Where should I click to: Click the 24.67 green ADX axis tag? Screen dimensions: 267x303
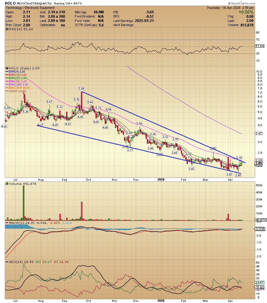click(x=260, y=282)
